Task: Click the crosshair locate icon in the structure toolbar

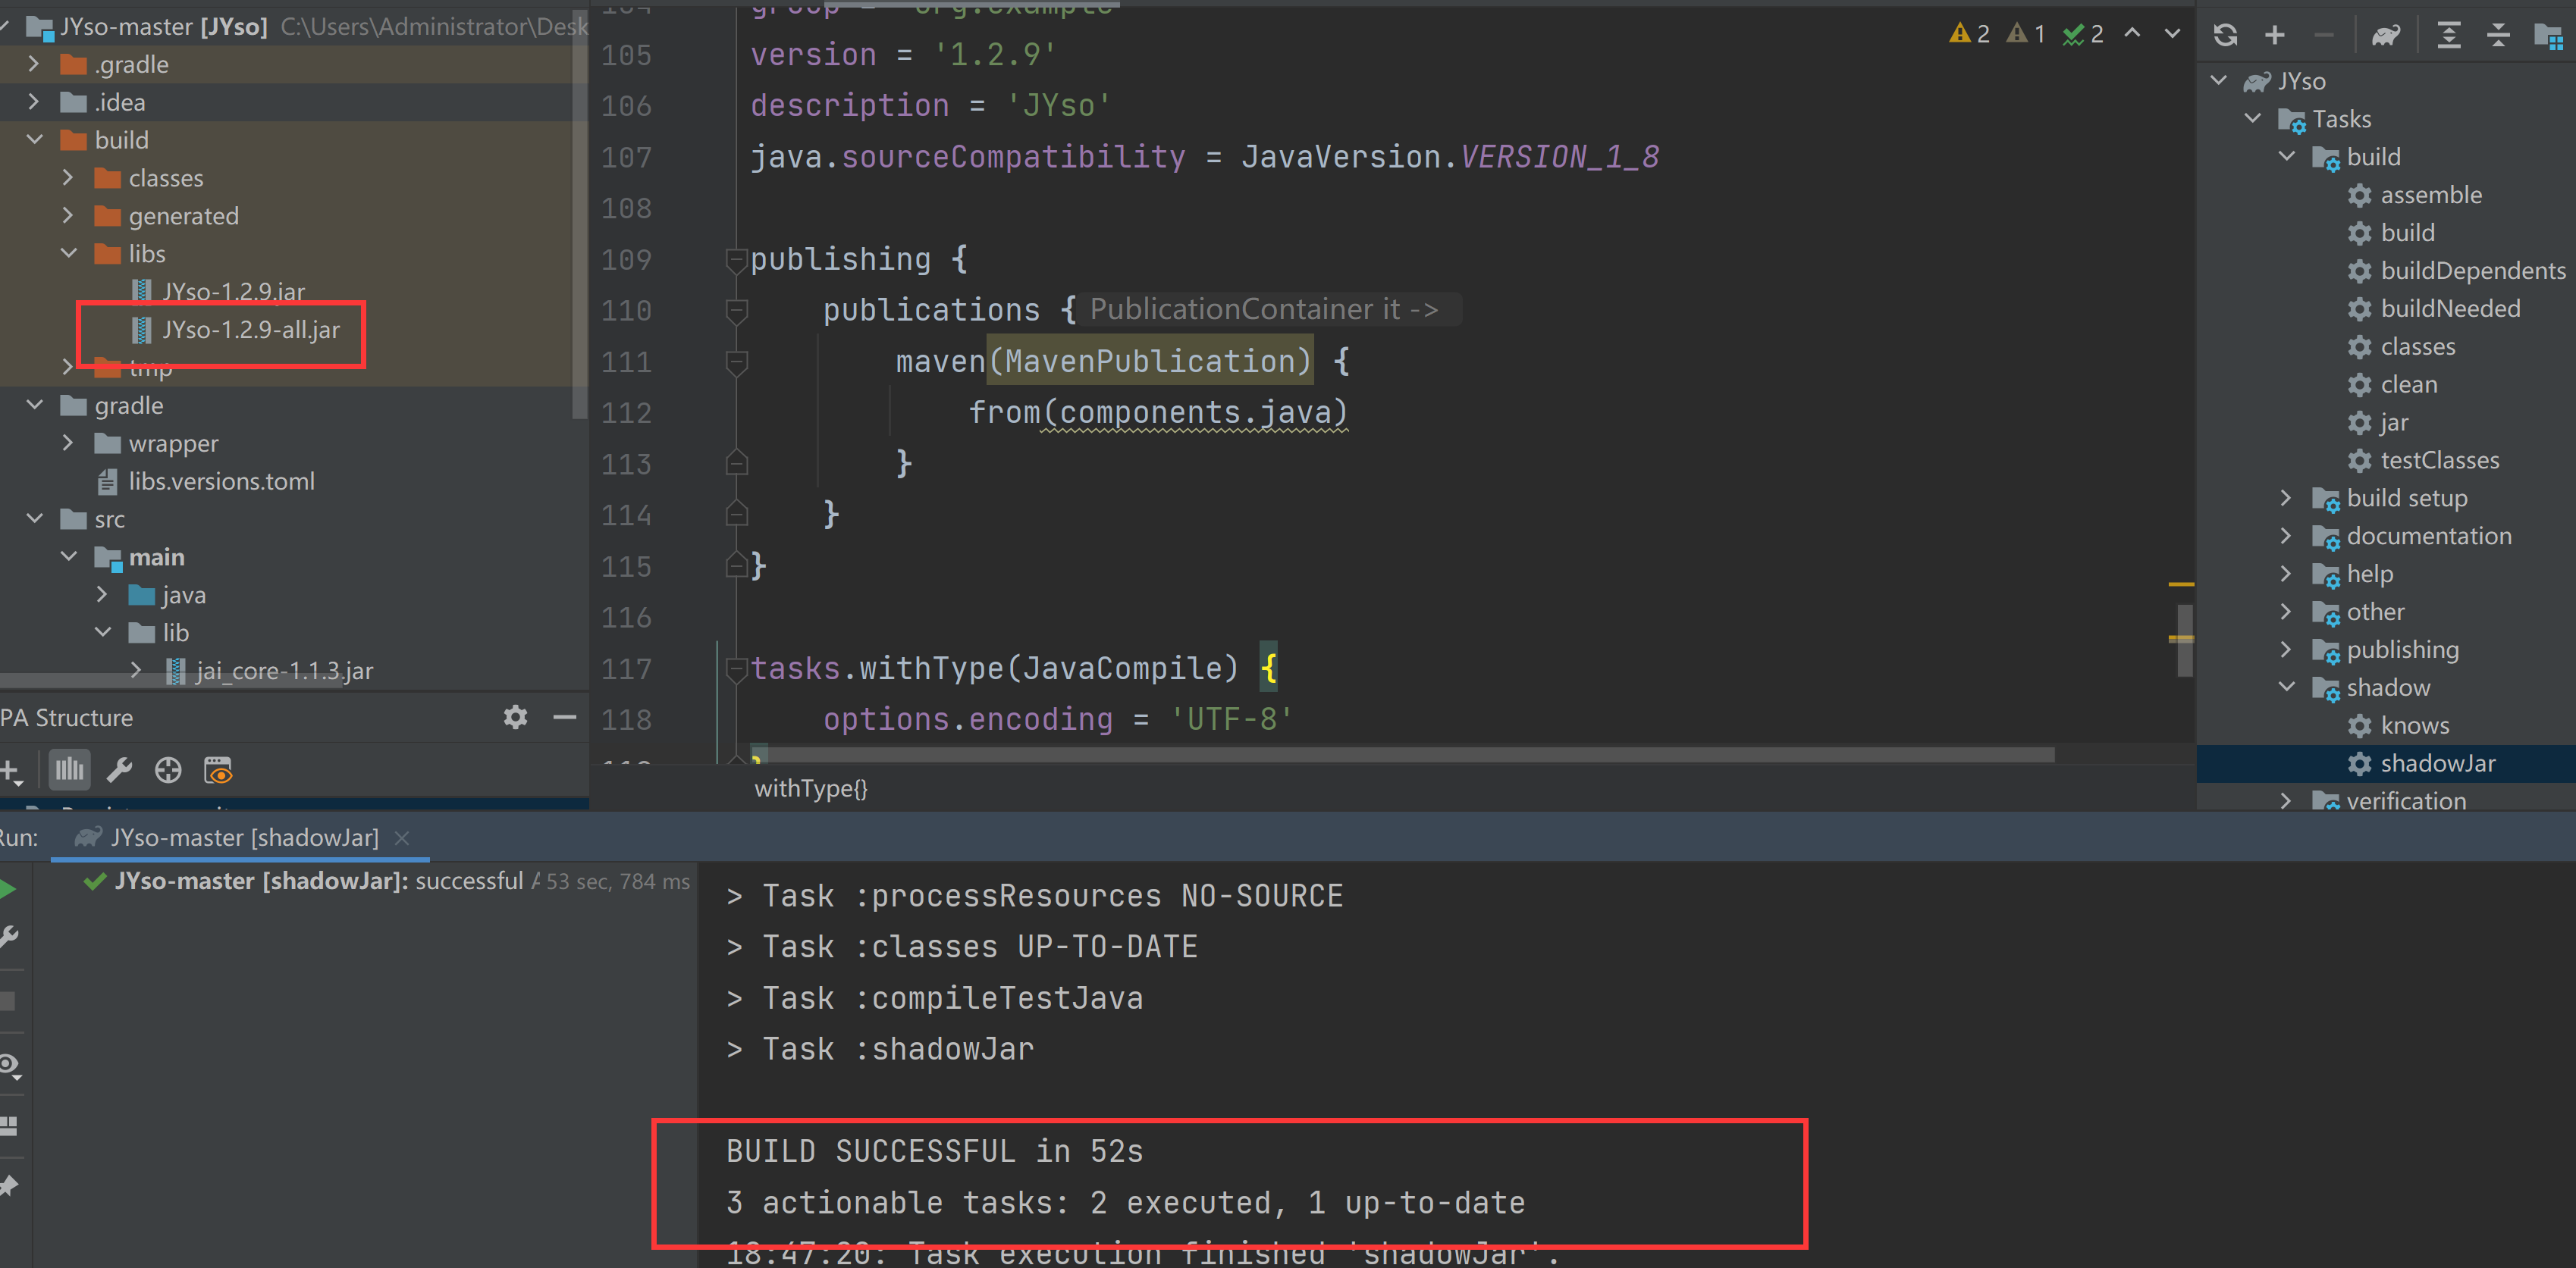Action: point(168,770)
